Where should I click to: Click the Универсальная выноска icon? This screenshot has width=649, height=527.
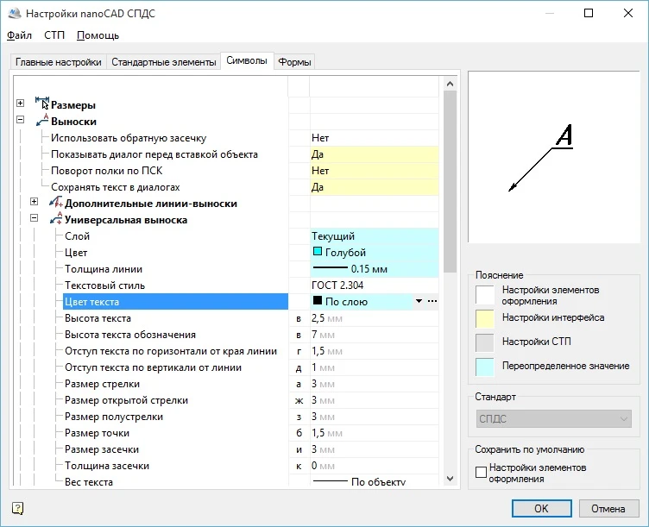point(56,219)
